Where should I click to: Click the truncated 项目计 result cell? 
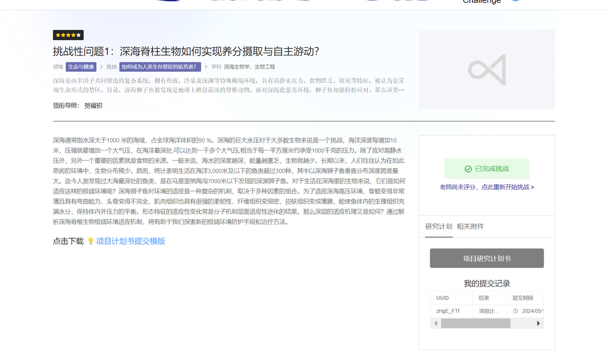489,311
